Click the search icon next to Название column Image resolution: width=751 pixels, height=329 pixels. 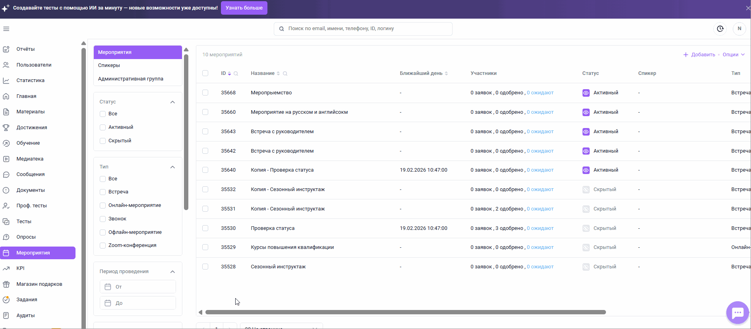coord(285,73)
